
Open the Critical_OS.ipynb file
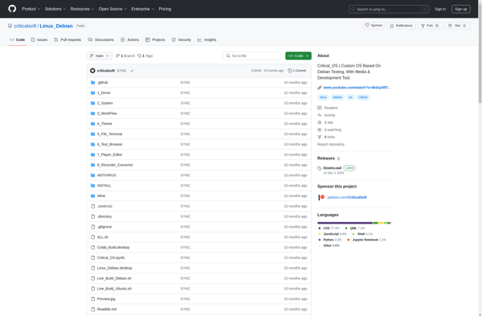[111, 257]
